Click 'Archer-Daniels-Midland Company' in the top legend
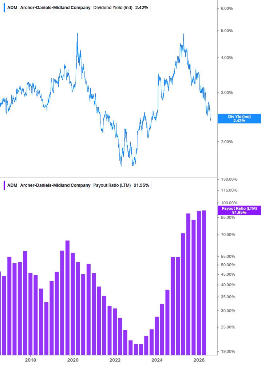 (55, 8)
